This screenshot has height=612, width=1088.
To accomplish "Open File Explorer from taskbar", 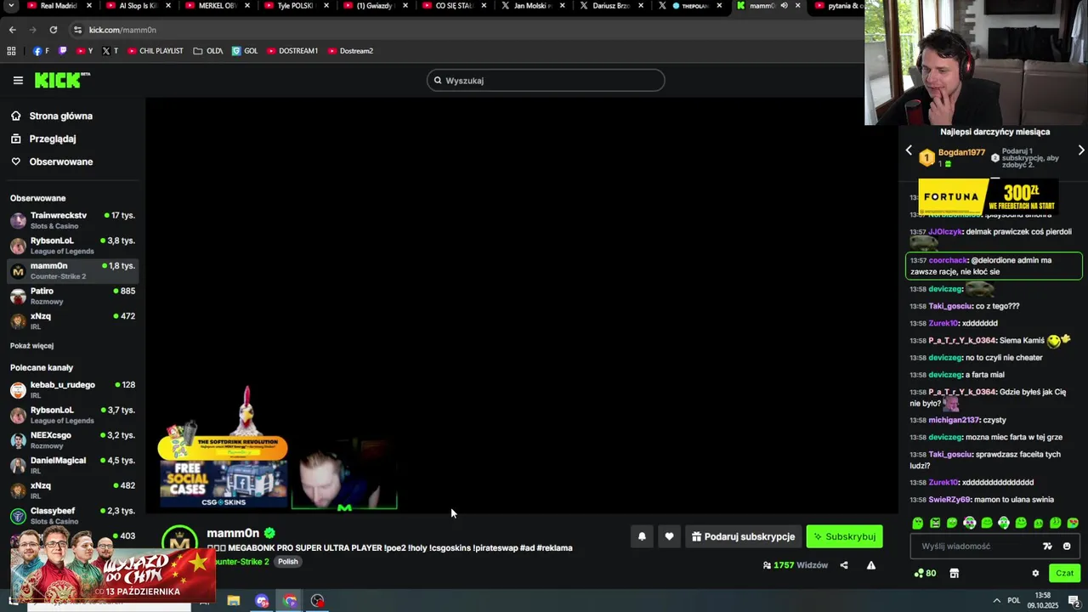I will click(233, 601).
